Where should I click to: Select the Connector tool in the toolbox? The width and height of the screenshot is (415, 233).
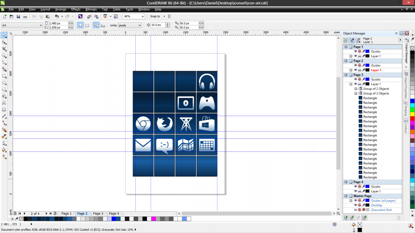click(4, 123)
